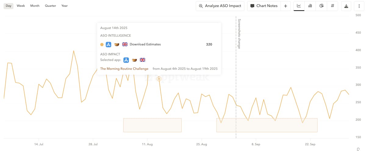The image size is (366, 151).
Task: Click the bowl app icon beside Selected app
Action: 134,60
